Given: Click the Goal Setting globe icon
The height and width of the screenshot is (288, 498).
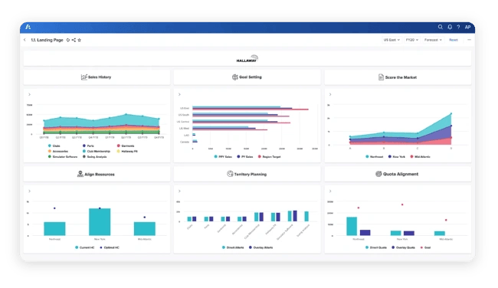Looking at the screenshot, I should point(234,77).
